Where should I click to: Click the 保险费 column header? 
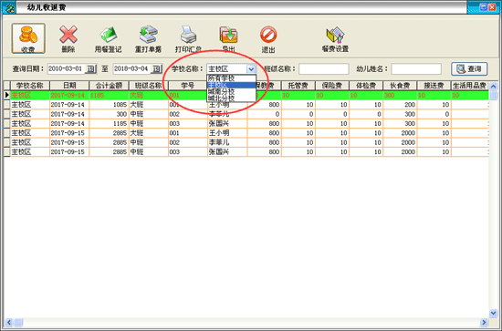tap(332, 86)
